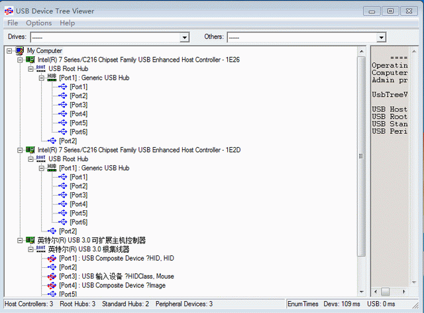The width and height of the screenshot is (424, 313).
Task: Click 'Devs: 109 ms' in status bar
Action: [342, 304]
